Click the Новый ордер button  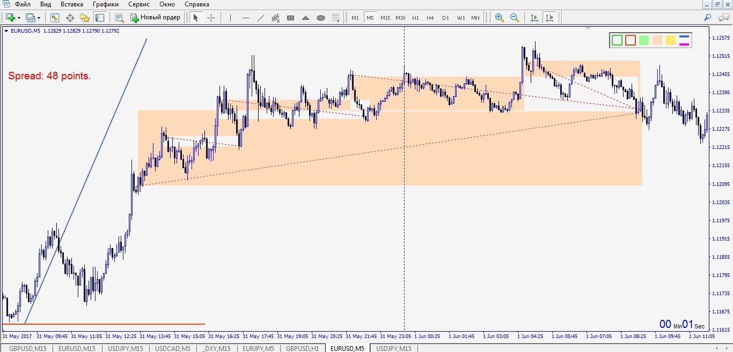pos(155,18)
